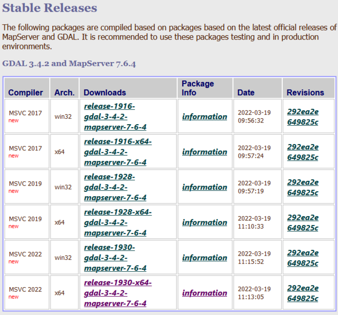The width and height of the screenshot is (338, 315).
Task: Show package information for MSVC 2019 win32
Action: coord(204,187)
